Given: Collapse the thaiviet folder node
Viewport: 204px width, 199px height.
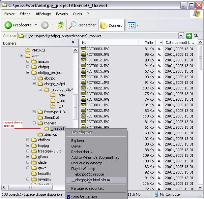Looking at the screenshot, I should 34,123.
